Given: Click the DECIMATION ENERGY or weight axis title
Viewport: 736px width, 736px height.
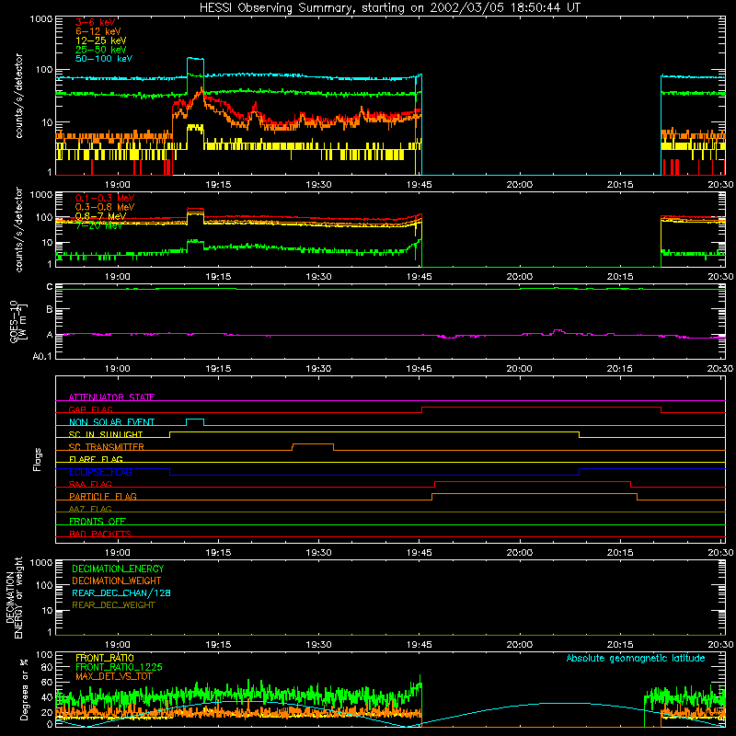Looking at the screenshot, I should [x=14, y=597].
